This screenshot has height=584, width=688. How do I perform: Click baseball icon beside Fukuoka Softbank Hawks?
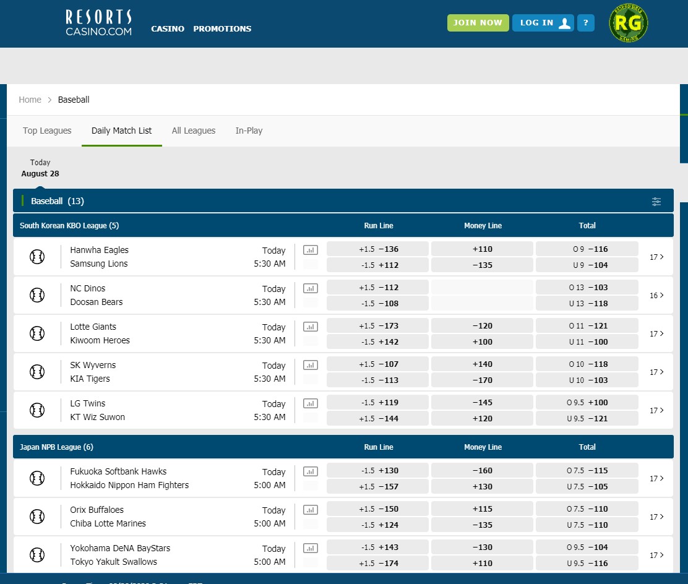(x=37, y=478)
